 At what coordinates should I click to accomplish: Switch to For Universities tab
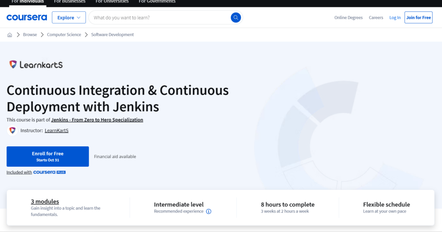(x=112, y=2)
